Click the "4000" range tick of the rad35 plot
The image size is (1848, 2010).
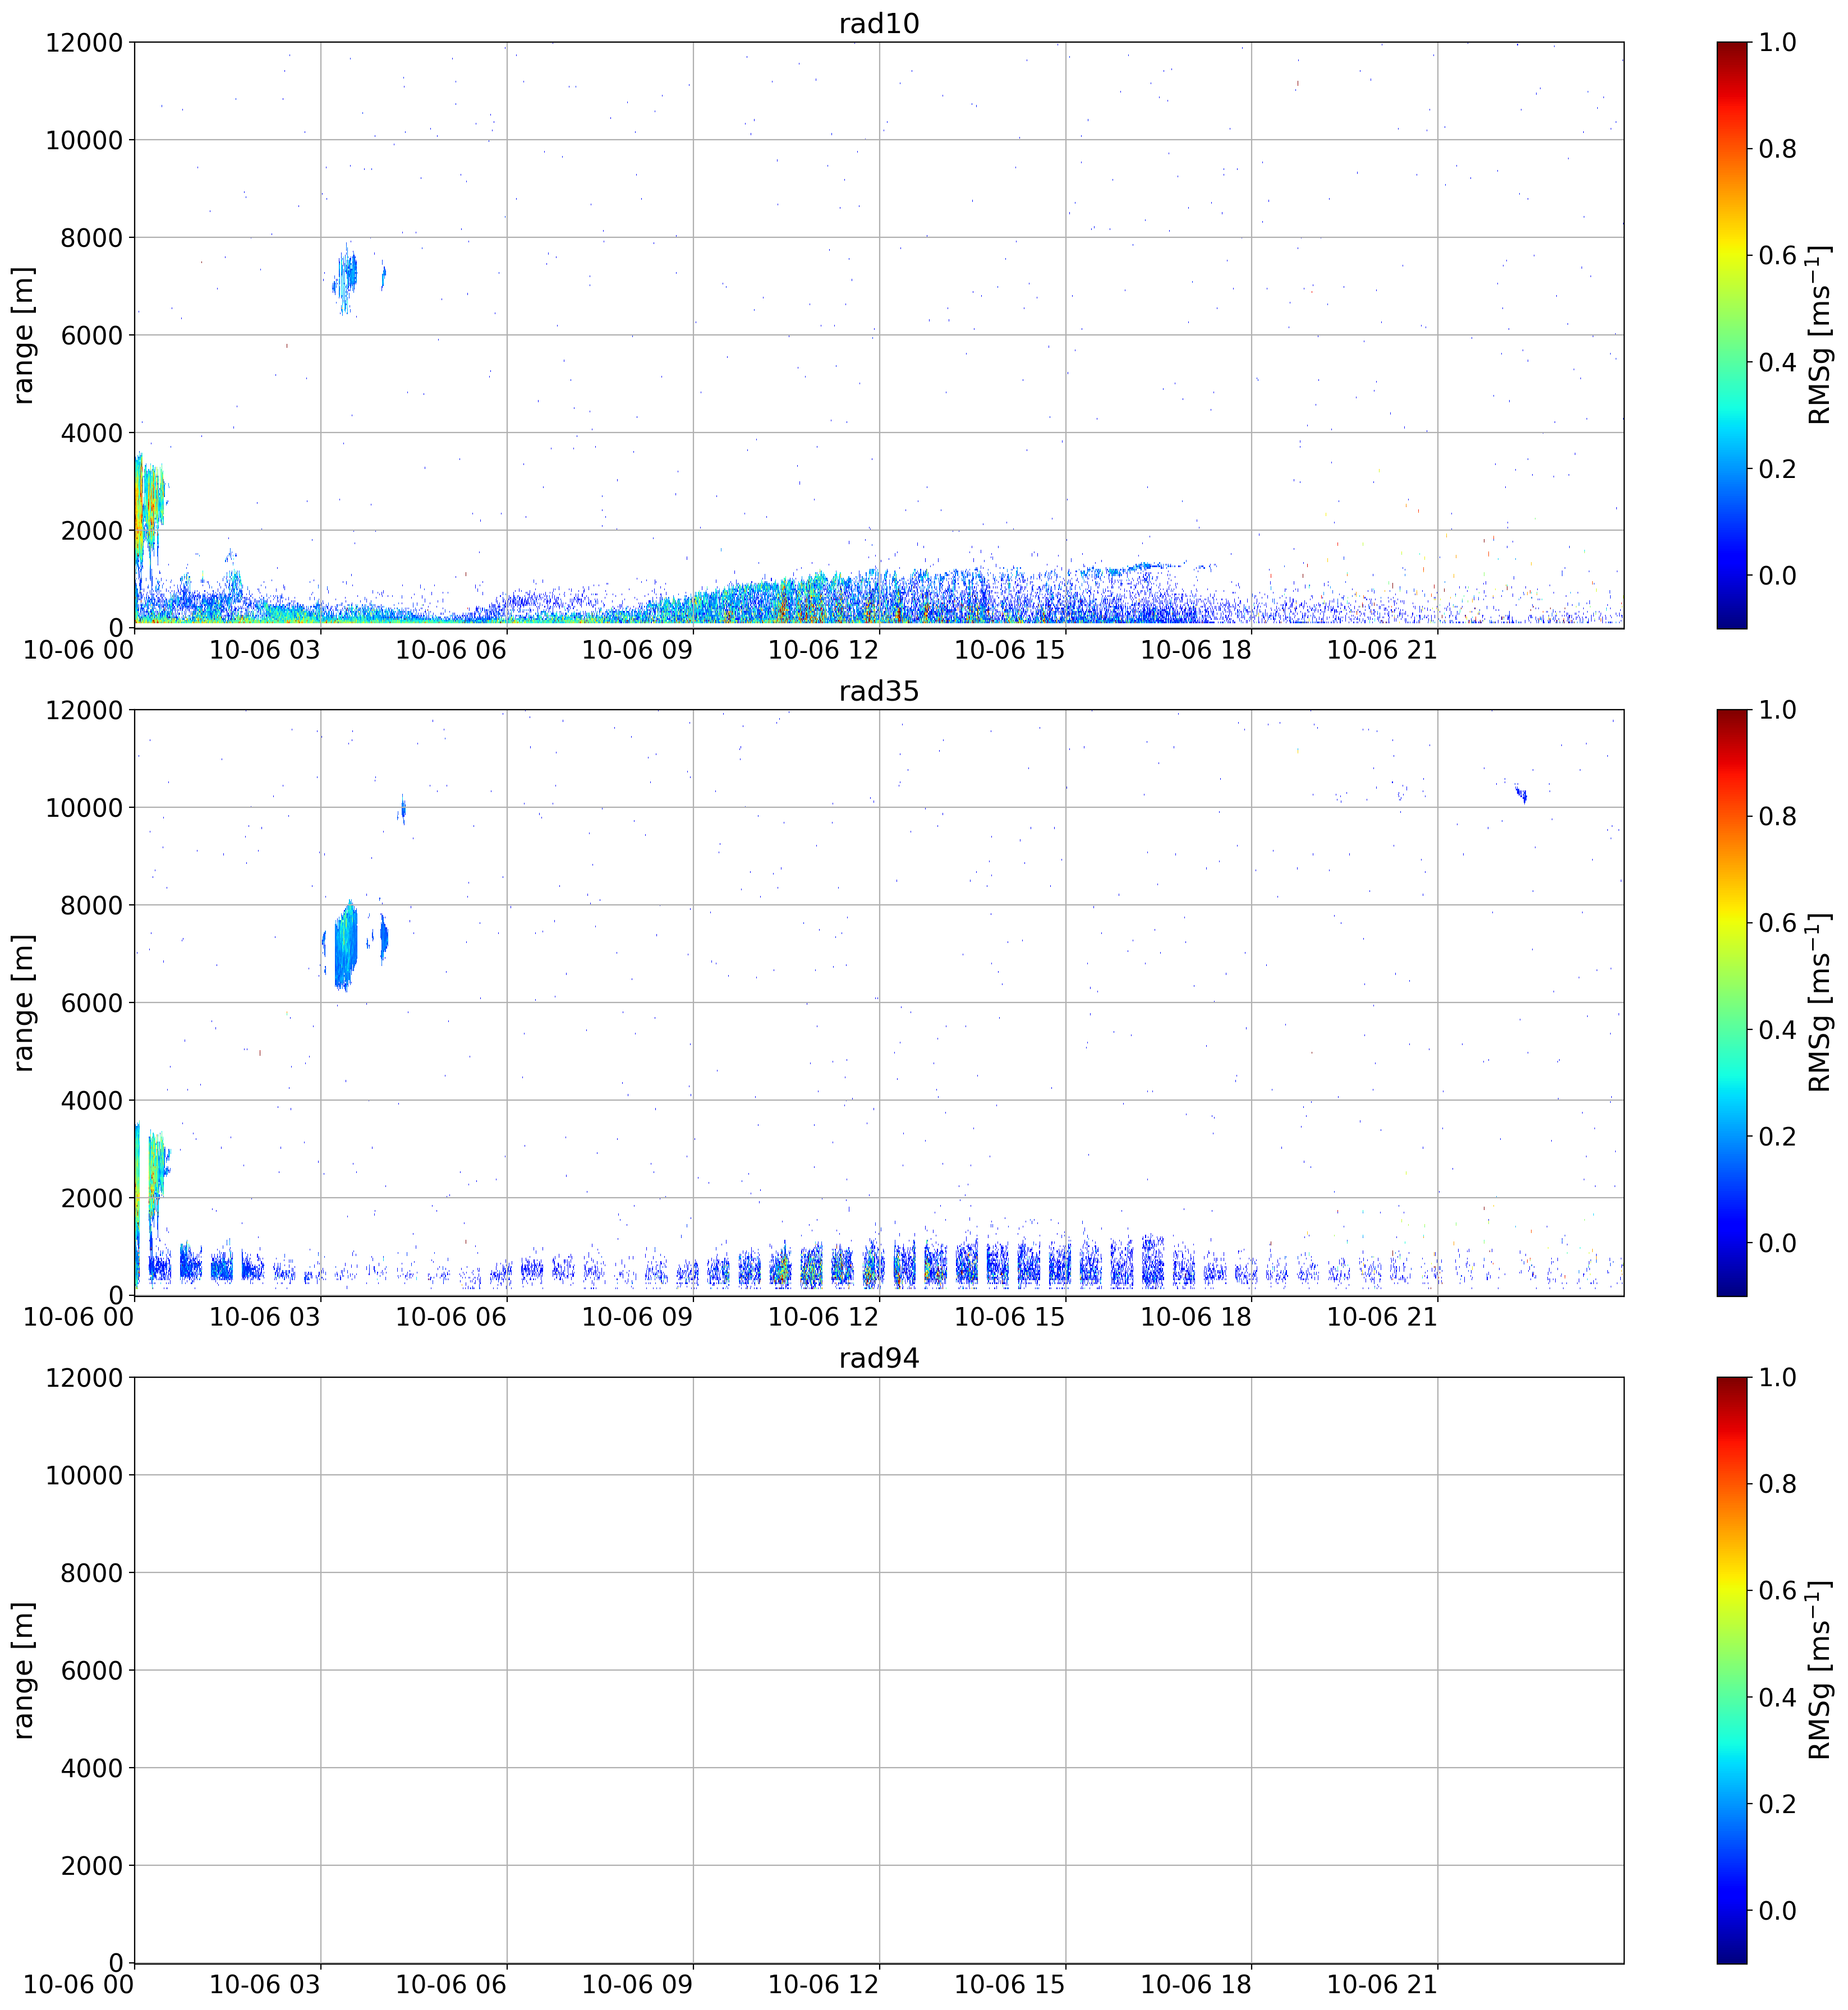pyautogui.click(x=92, y=1100)
